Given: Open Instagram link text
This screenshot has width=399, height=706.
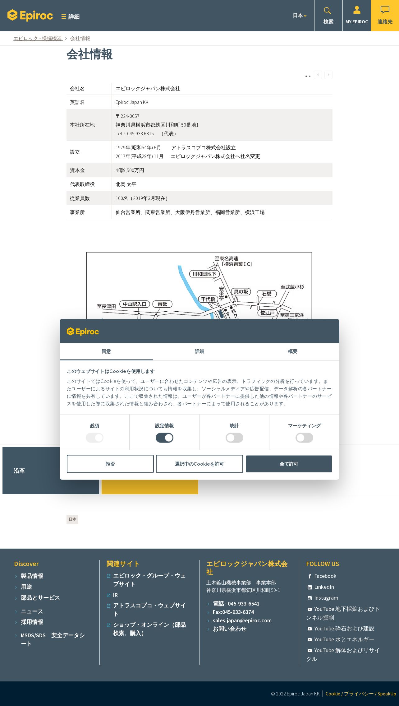Looking at the screenshot, I should coord(326,598).
